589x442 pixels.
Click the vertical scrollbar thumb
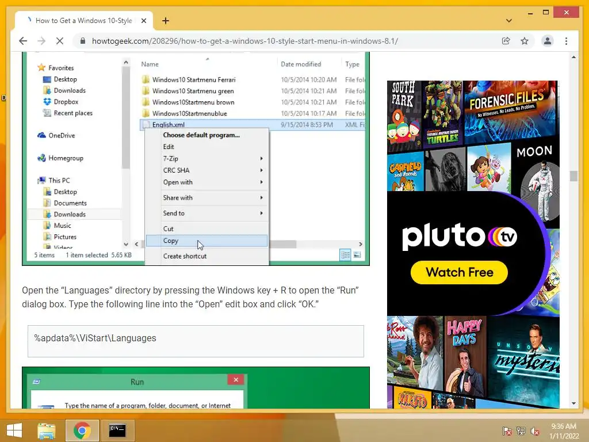[573, 176]
